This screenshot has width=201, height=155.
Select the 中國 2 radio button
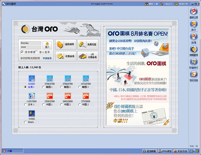pos(62,105)
